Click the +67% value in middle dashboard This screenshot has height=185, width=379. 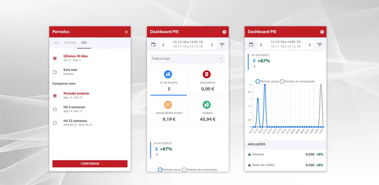click(x=166, y=149)
